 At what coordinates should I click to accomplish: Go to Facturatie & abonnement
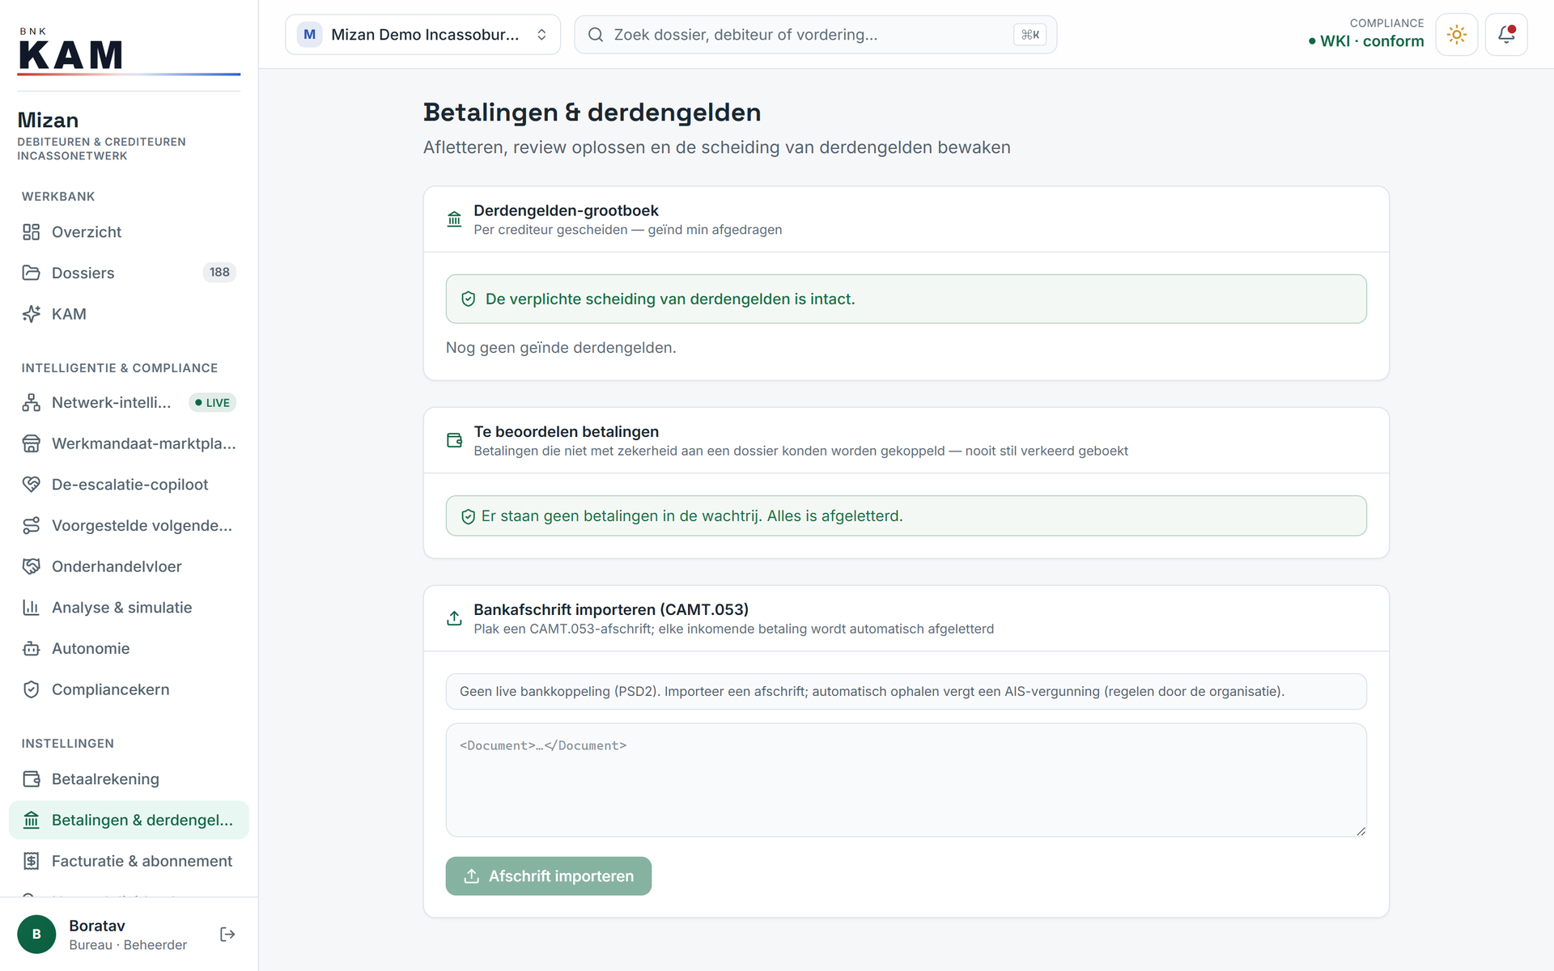[x=129, y=861]
